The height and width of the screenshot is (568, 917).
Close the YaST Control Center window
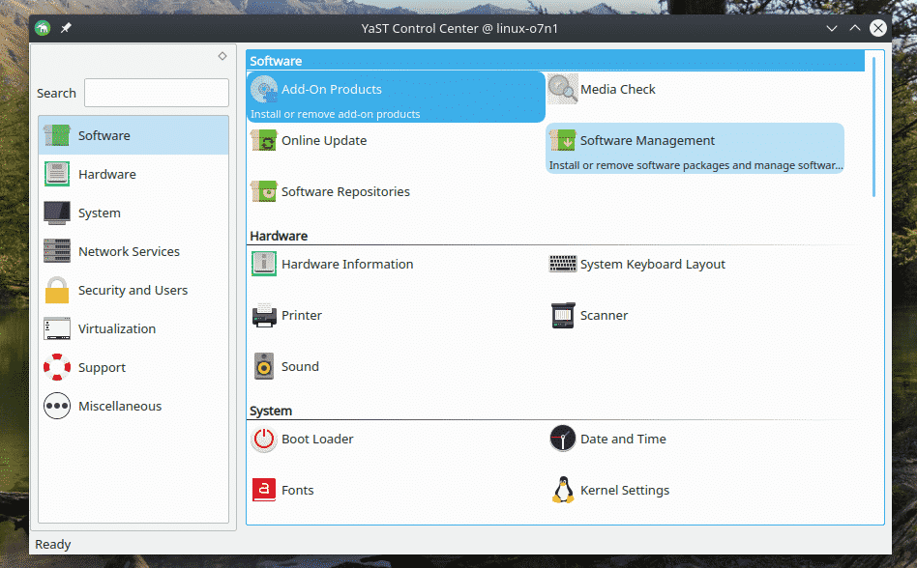[877, 28]
